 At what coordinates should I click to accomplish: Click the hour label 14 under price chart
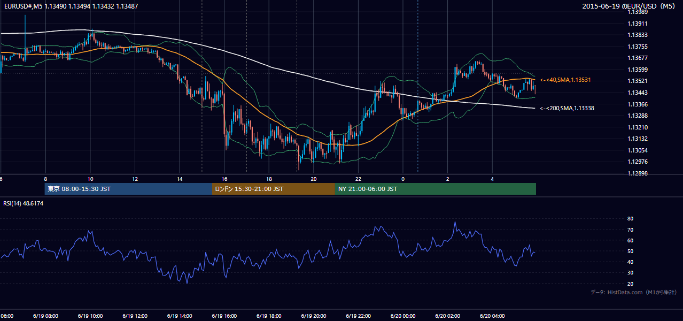180,179
